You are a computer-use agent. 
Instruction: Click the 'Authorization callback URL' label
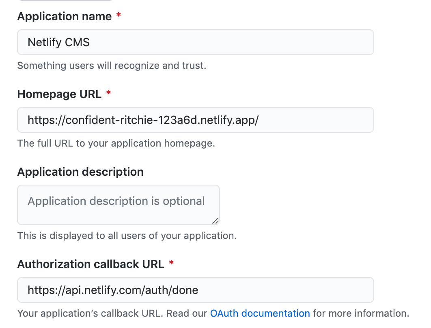pyautogui.click(x=91, y=264)
